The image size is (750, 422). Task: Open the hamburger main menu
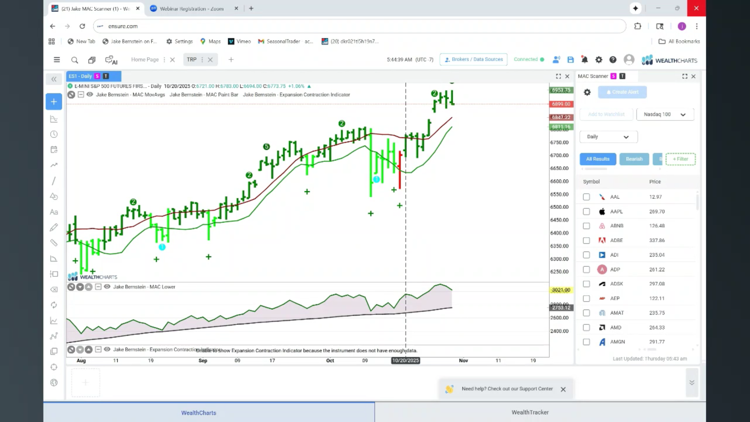pos(57,60)
